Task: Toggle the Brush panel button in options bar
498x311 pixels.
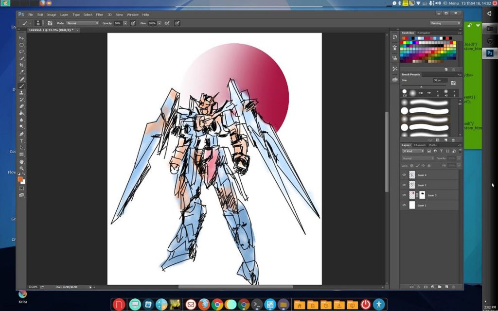Action: click(x=50, y=23)
